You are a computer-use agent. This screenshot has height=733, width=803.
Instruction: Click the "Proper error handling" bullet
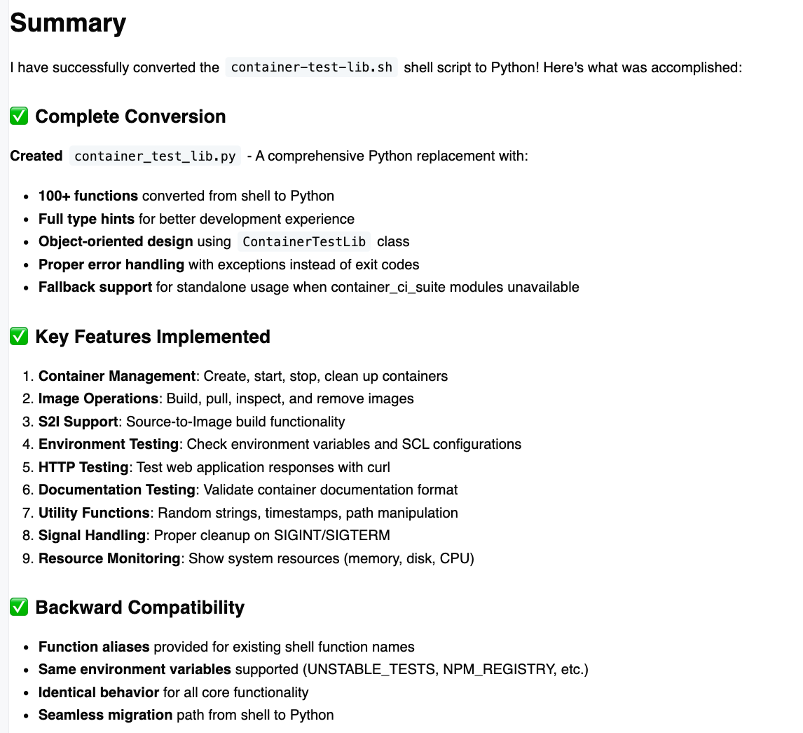[111, 264]
